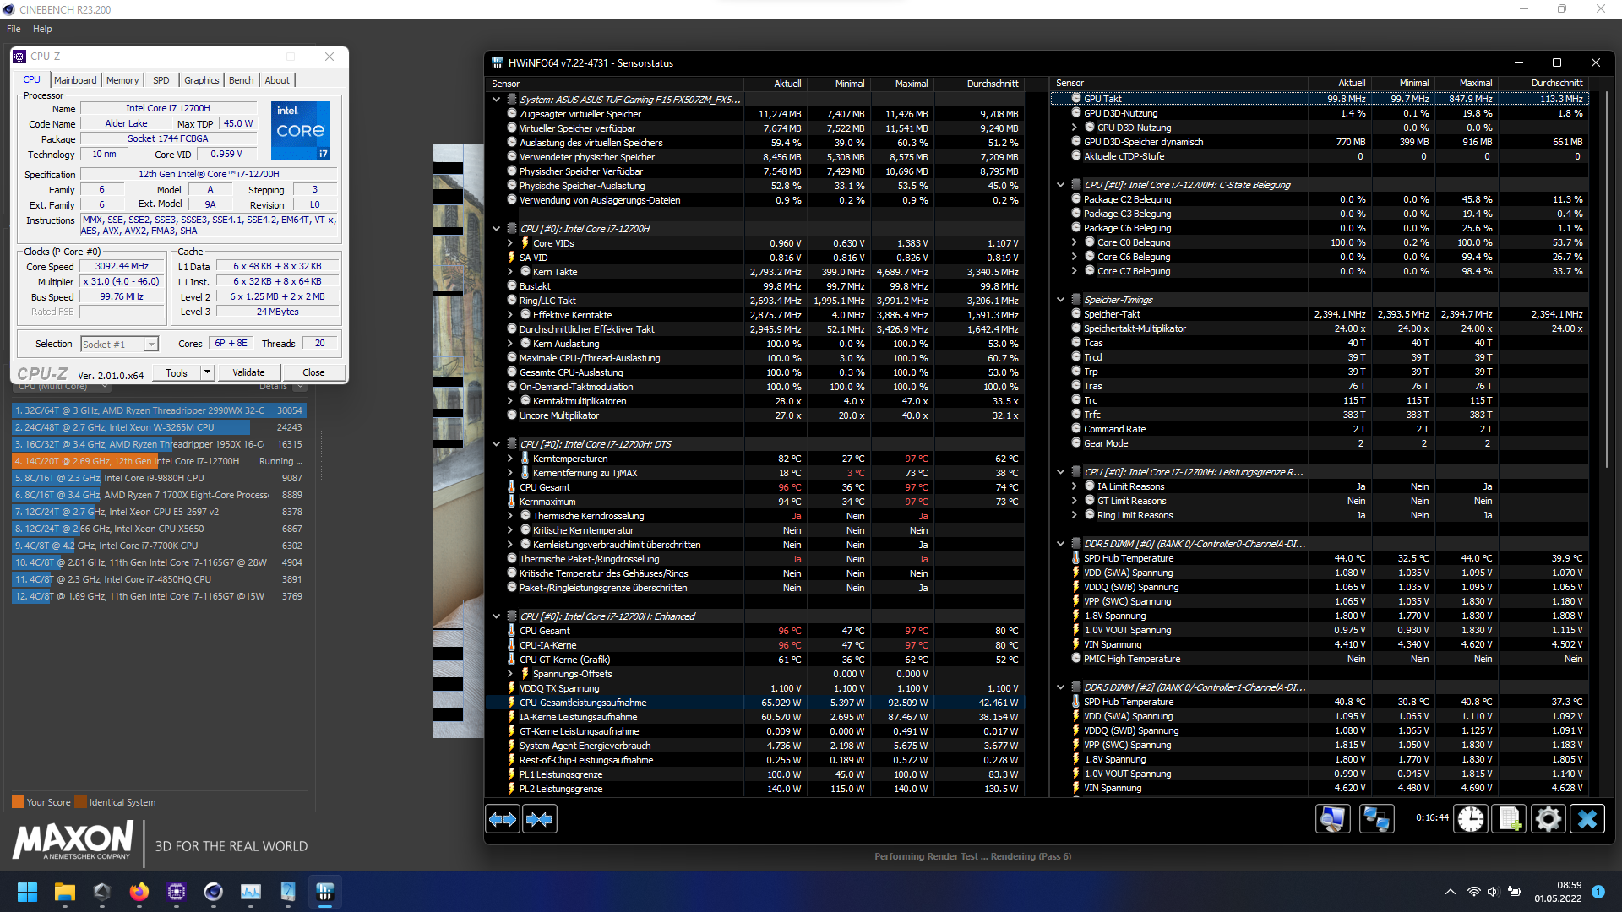Click the blue X icon in HWiNFO toolbar

1587,819
